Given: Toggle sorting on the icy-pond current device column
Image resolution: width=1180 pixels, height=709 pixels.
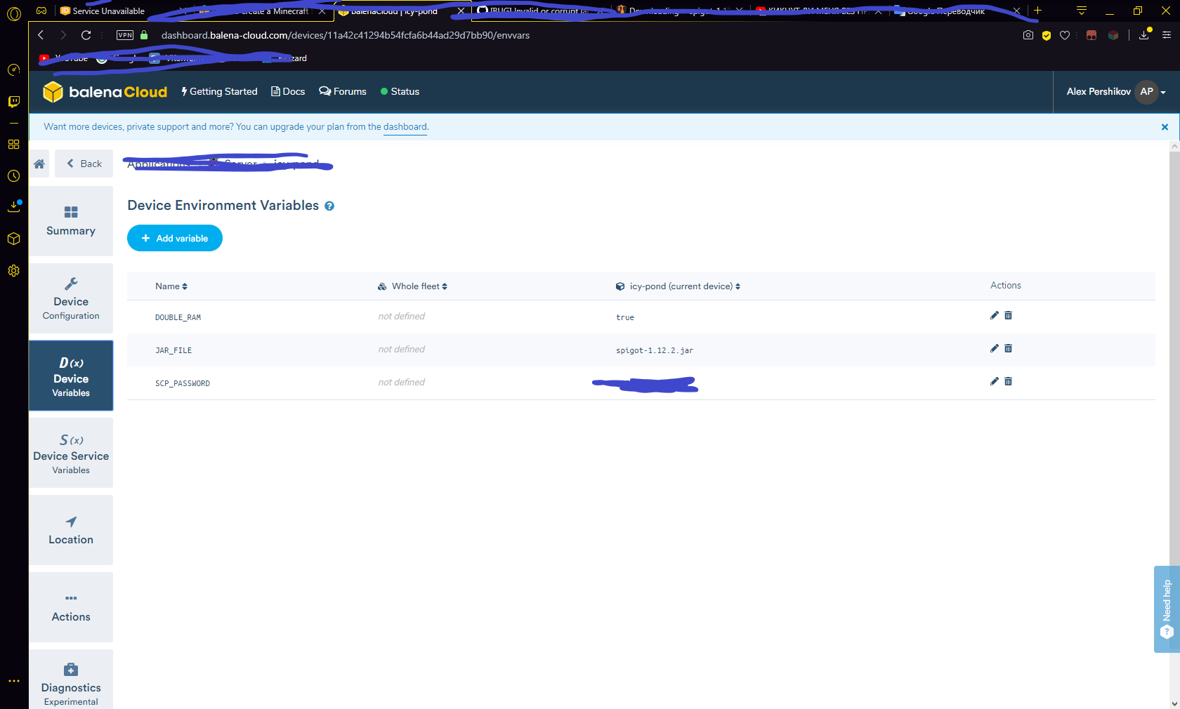Looking at the screenshot, I should click(737, 286).
